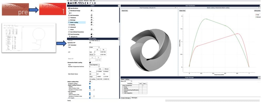Screen dimensions: 263x106
Task: Click Reset view in Post Processing panel
Action: click(125, 11)
